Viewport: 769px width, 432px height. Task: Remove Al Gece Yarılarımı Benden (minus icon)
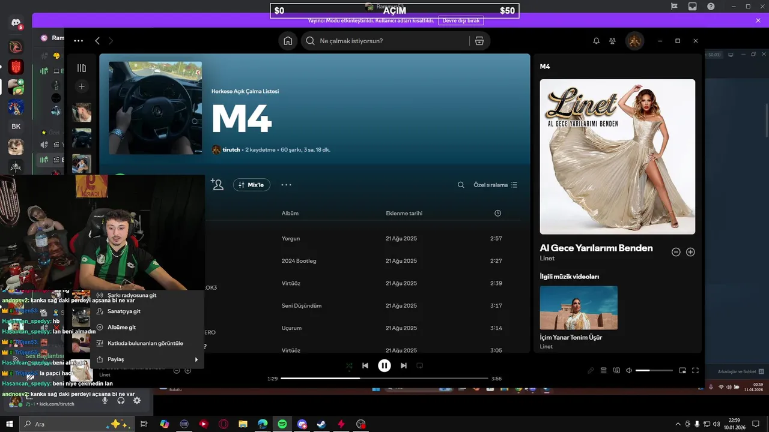(676, 252)
